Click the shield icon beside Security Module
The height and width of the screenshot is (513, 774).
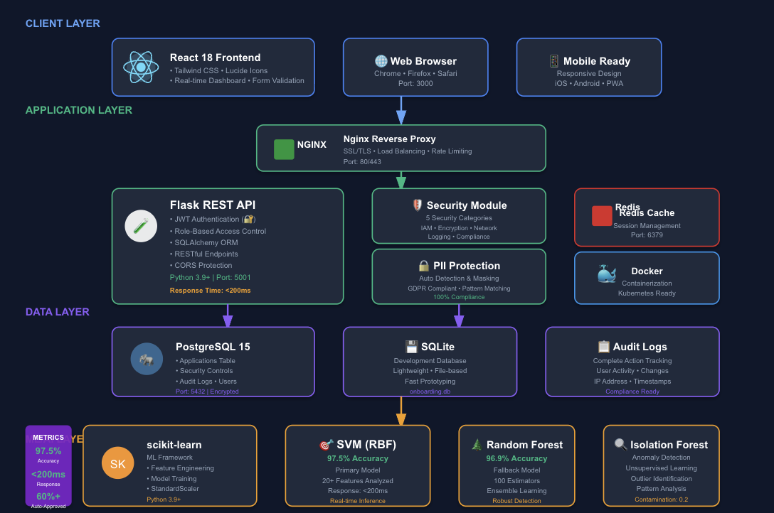418,205
